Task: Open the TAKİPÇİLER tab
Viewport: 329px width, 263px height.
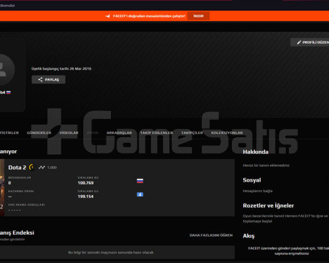Action: click(192, 133)
